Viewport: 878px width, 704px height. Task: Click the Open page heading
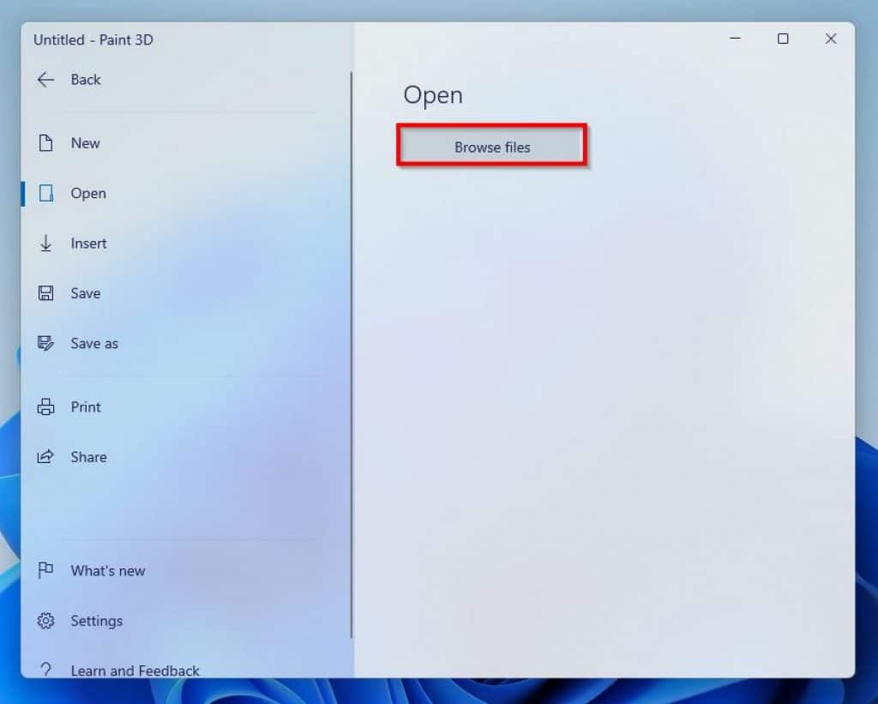pyautogui.click(x=433, y=95)
